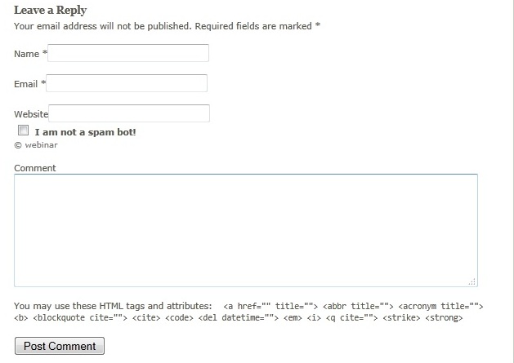Open the webinar link
The width and height of the screenshot is (514, 363).
(42, 145)
